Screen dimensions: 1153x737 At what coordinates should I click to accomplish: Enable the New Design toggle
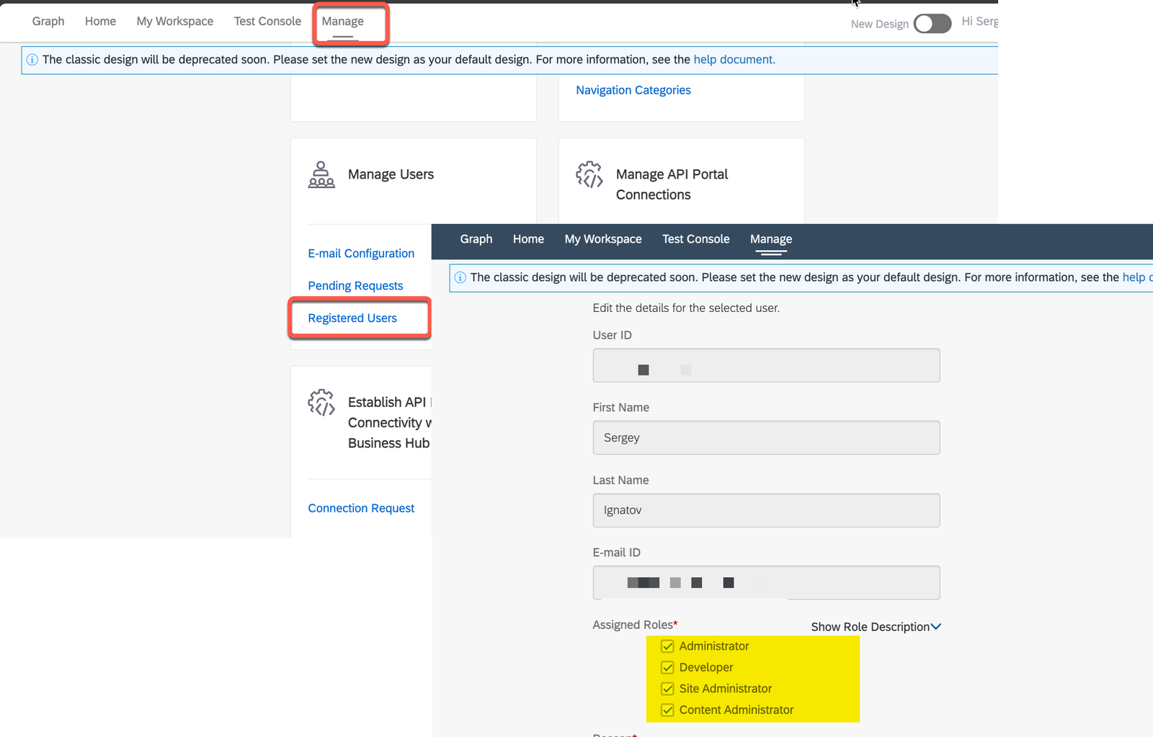pos(932,23)
